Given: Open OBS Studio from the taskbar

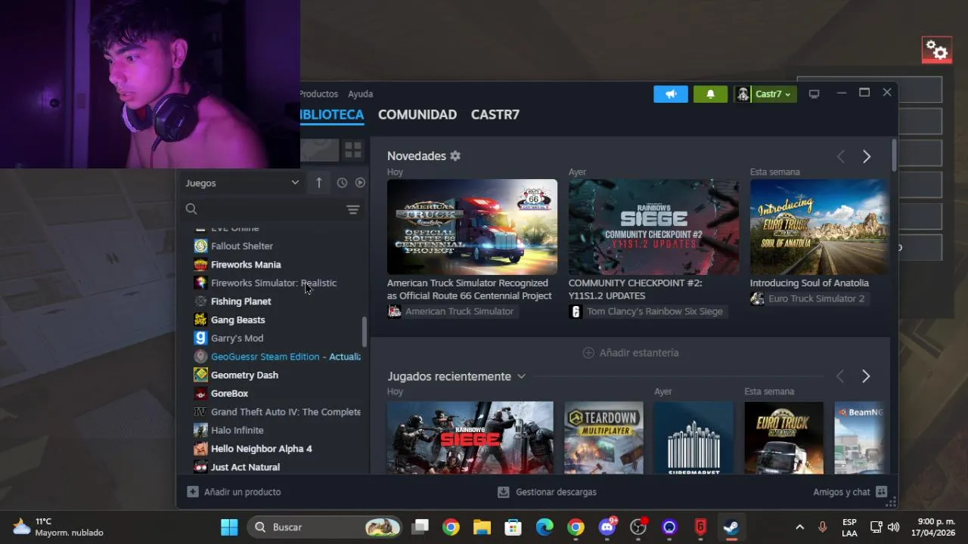Looking at the screenshot, I should point(638,527).
